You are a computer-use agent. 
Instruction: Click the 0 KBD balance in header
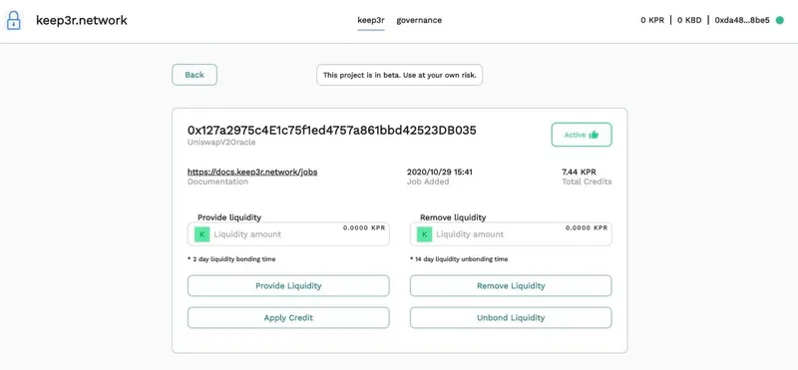[689, 20]
